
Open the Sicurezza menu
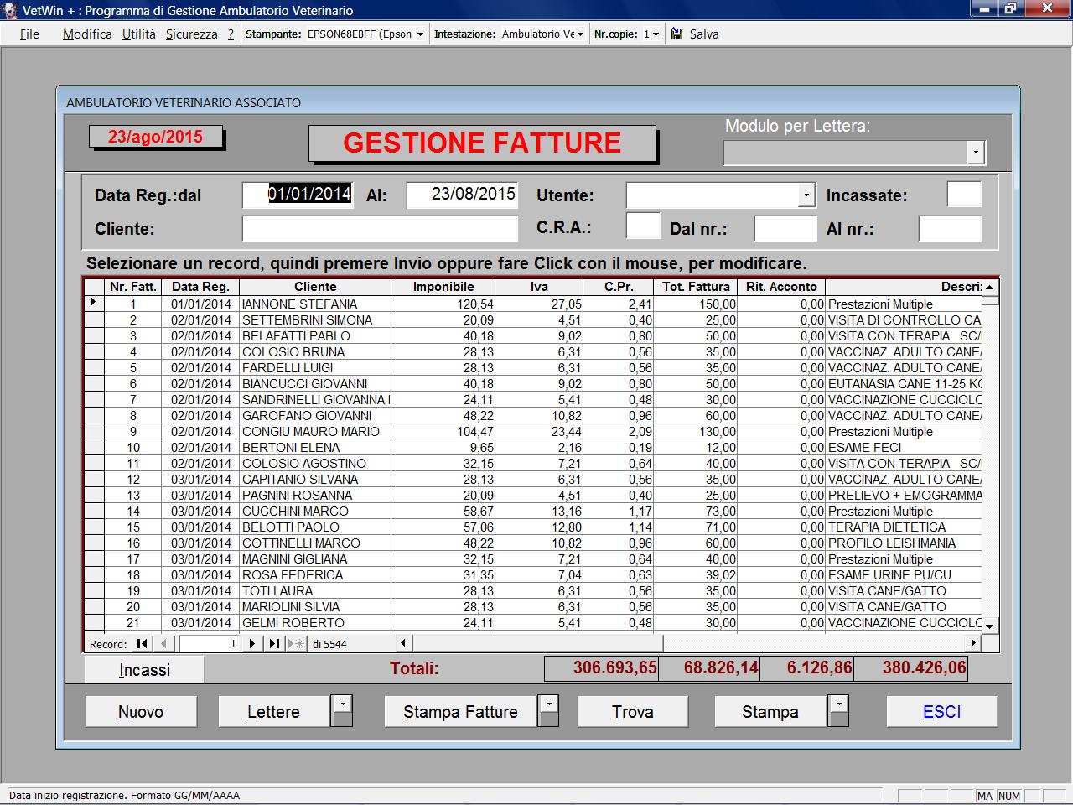tap(192, 34)
